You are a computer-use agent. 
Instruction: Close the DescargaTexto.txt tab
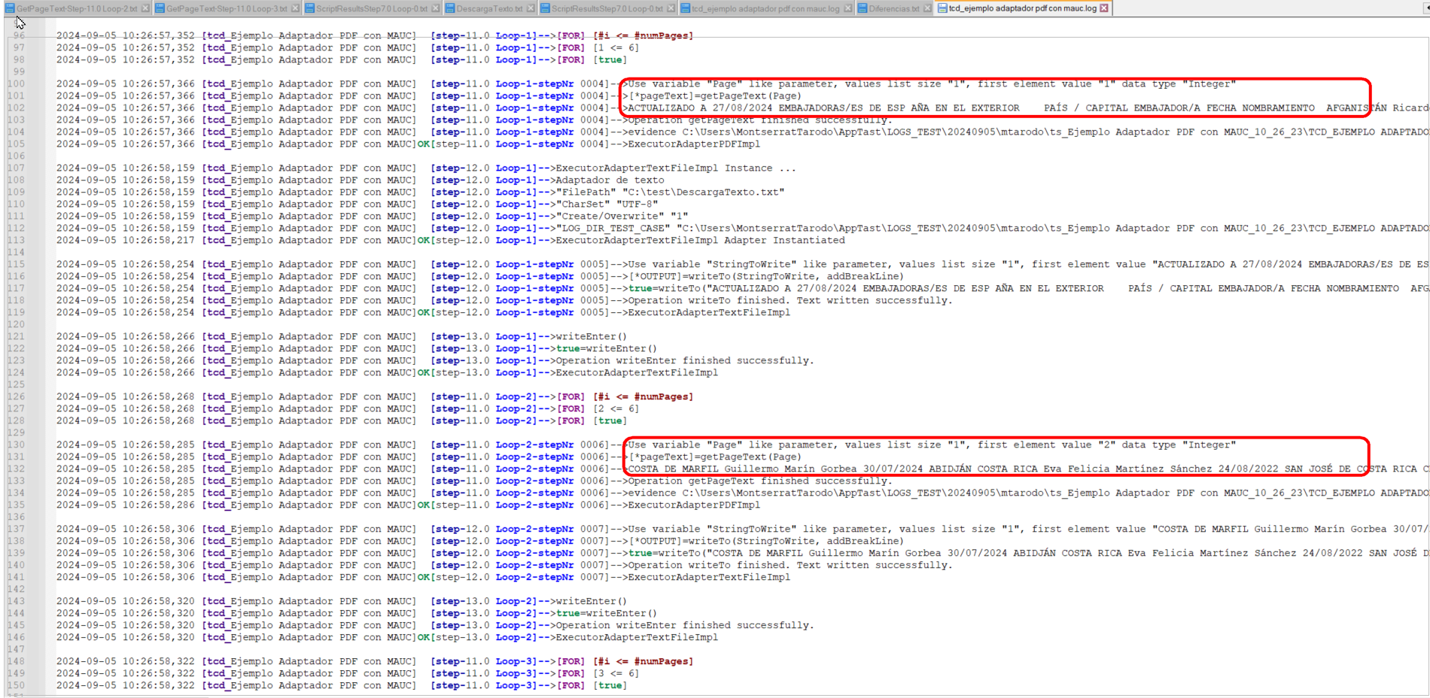[x=531, y=8]
